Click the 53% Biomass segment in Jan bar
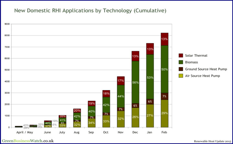The width and height of the screenshot is (233, 144). (x=151, y=77)
